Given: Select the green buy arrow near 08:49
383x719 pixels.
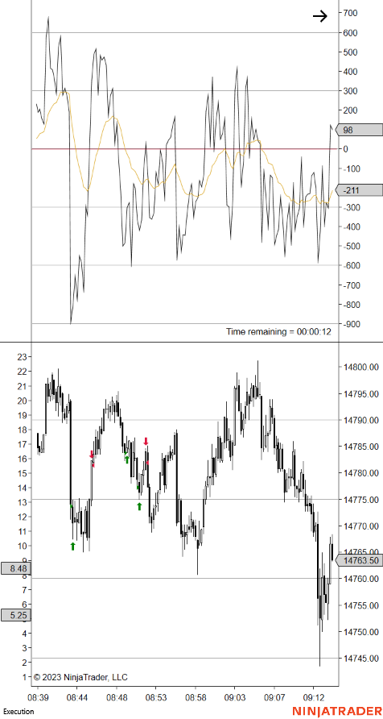Looking at the screenshot, I should tap(127, 459).
